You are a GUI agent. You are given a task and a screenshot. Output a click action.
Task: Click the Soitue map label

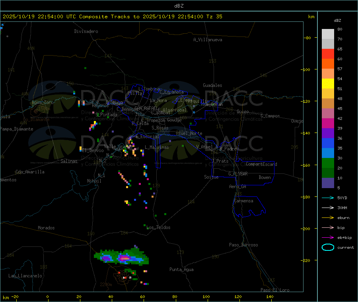(x=211, y=177)
